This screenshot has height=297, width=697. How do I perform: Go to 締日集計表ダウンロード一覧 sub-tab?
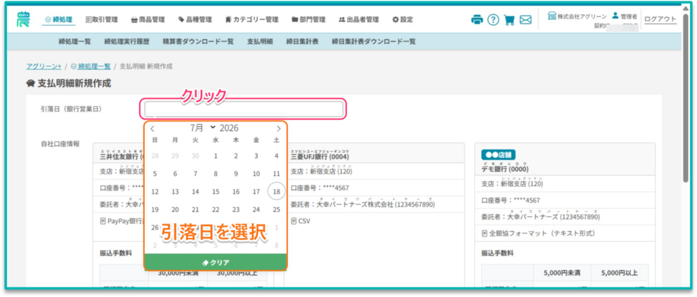point(374,41)
